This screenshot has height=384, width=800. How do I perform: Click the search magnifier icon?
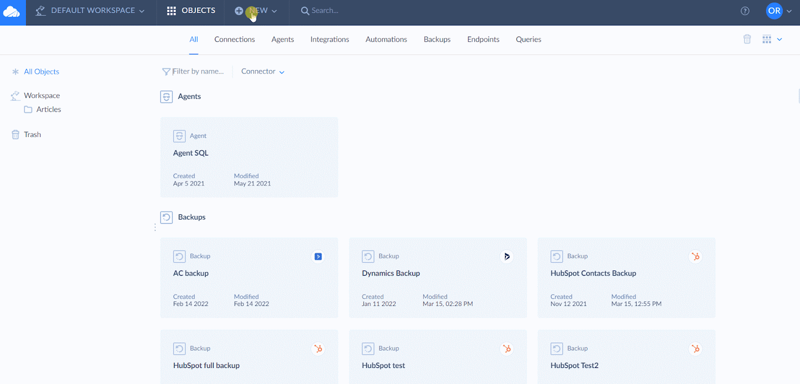pos(305,10)
